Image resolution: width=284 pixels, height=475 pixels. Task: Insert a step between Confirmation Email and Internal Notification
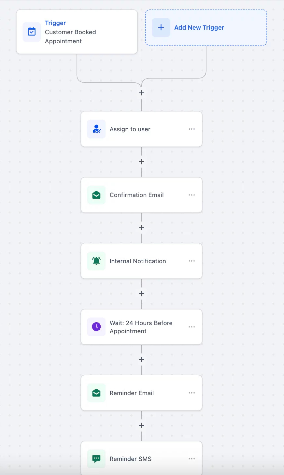141,227
